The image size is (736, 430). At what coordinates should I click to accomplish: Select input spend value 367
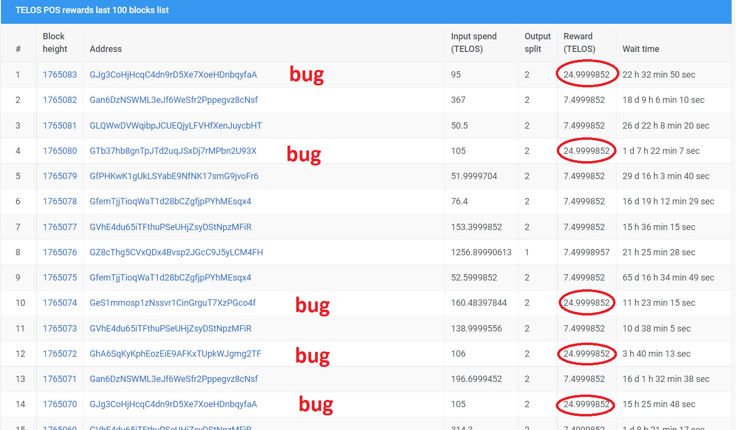(458, 100)
